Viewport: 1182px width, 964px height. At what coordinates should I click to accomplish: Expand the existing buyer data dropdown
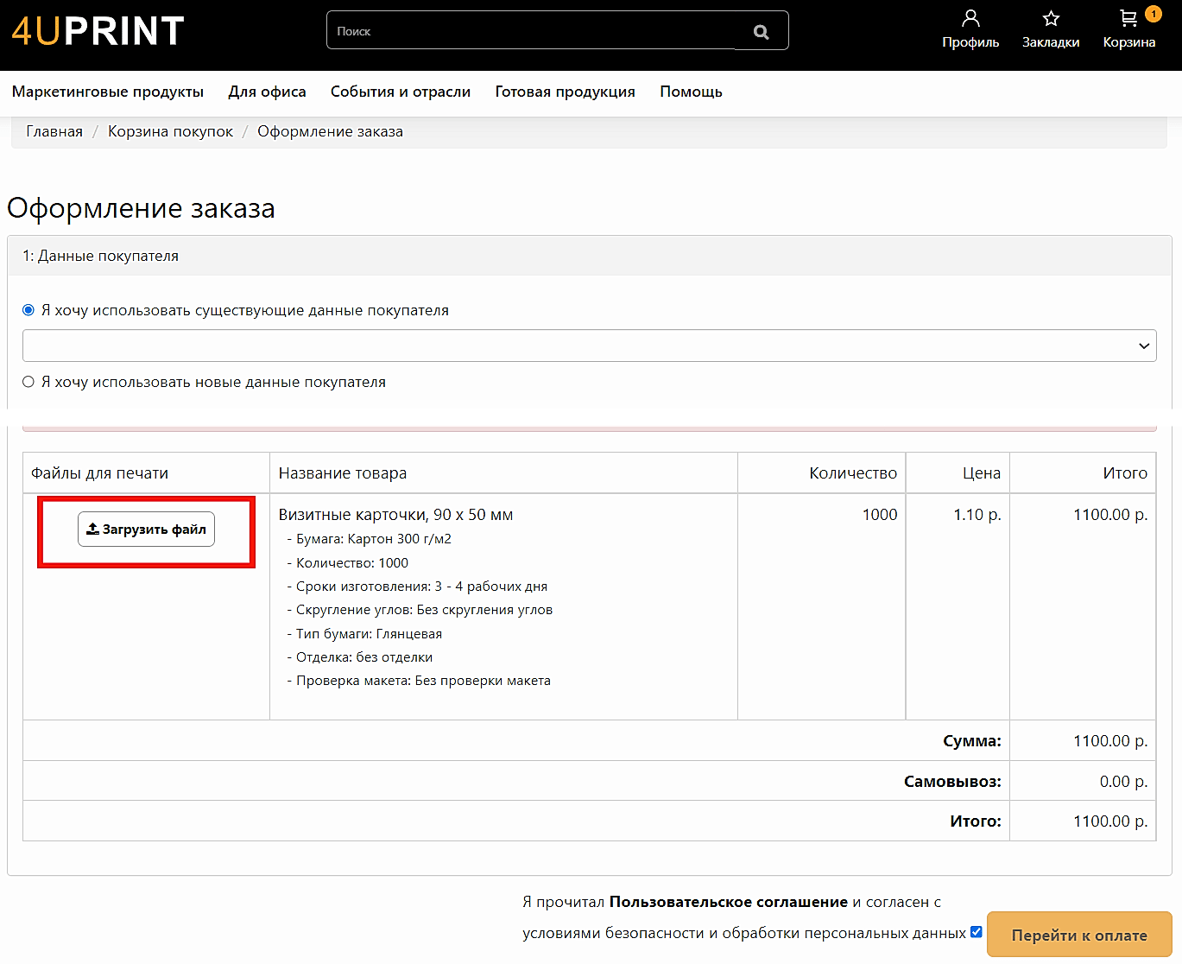589,346
